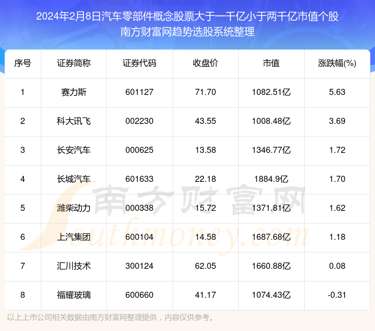Click market value 1074.43亿
375x331 pixels.
(271, 295)
